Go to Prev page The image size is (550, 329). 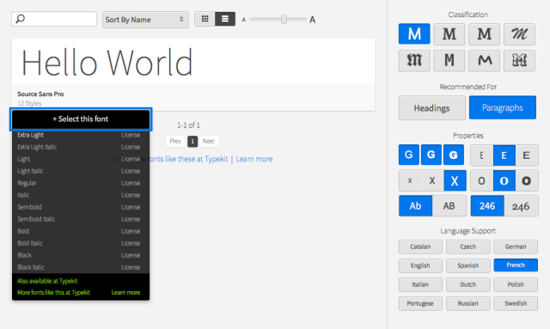click(175, 141)
